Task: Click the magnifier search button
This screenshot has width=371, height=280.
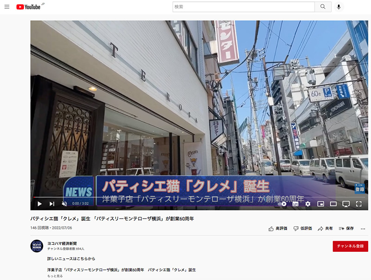Action: tap(323, 7)
